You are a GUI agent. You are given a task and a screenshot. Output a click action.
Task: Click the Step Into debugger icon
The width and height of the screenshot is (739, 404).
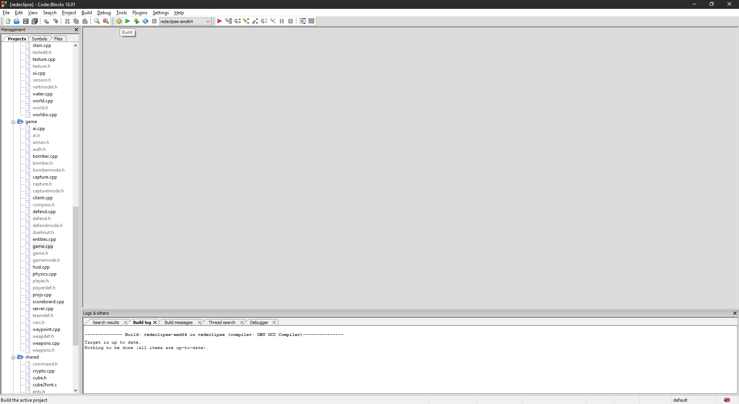[x=246, y=21]
